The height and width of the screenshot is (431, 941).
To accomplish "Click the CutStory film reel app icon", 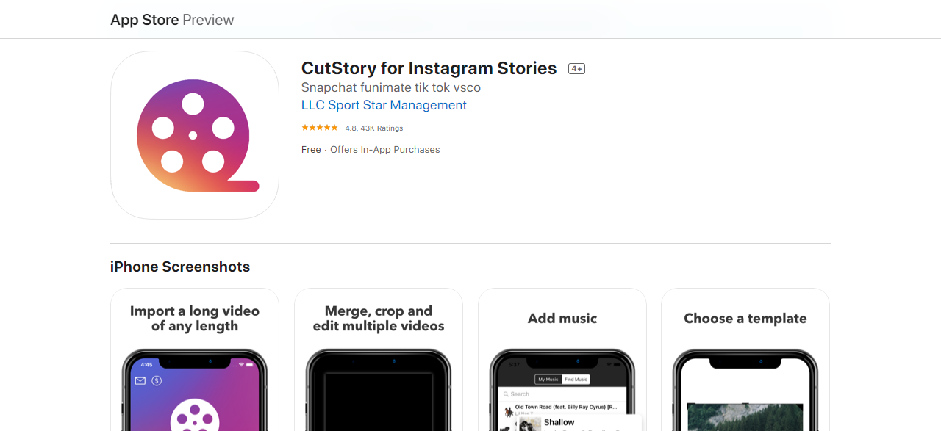I will [x=195, y=135].
